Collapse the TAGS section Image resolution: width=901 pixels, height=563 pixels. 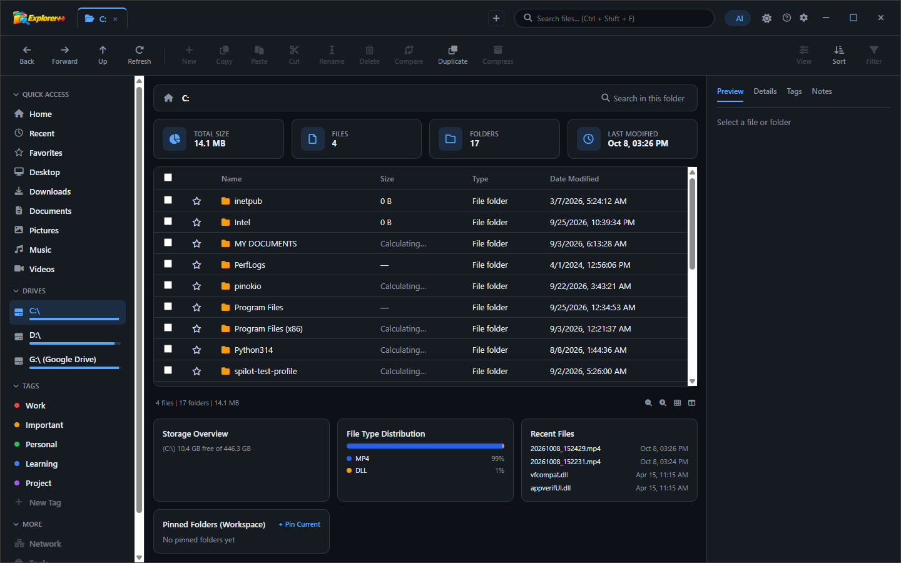[x=26, y=386]
